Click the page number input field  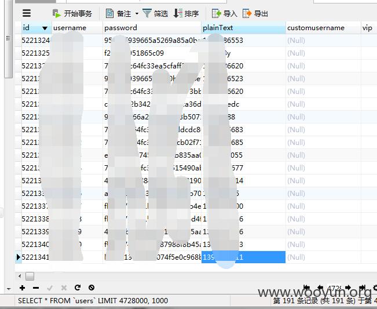pyautogui.click(x=334, y=288)
